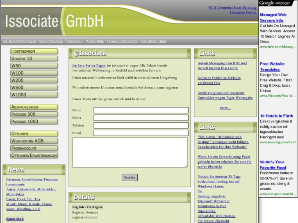The width and height of the screenshot is (298, 223).
Task: Click the www.Groupon.com ad URL
Action: pos(278,194)
